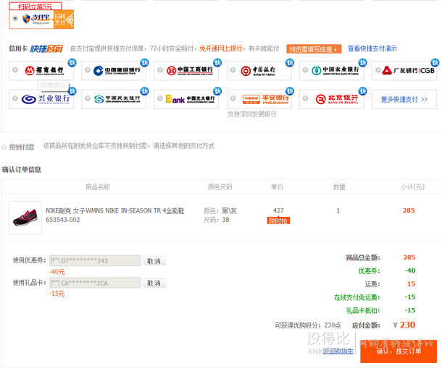Click the Alipay (支付宝) logo
The height and width of the screenshot is (368, 442).
point(37,19)
